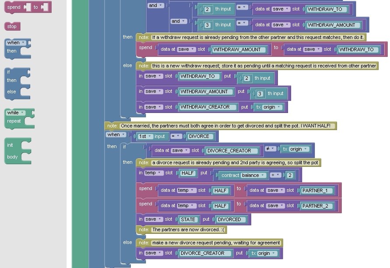The height and width of the screenshot is (268, 390).
Task: Edit note 'this is a new withdraw request'
Action: coord(264,66)
